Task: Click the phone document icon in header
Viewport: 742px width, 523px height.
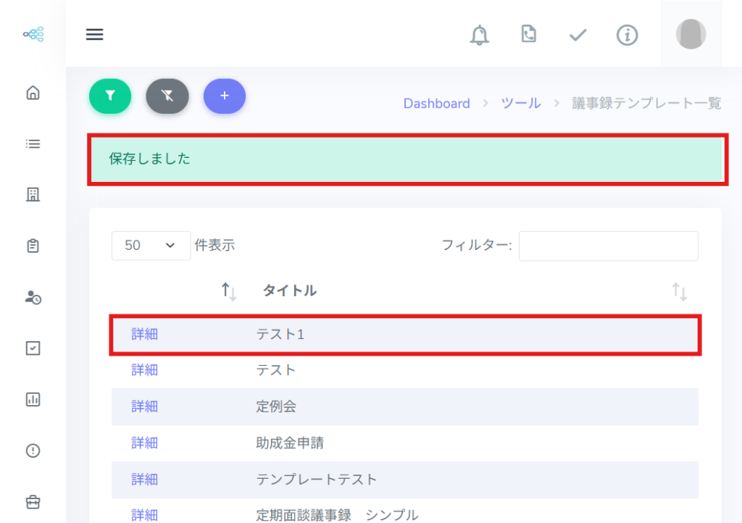Action: (529, 34)
